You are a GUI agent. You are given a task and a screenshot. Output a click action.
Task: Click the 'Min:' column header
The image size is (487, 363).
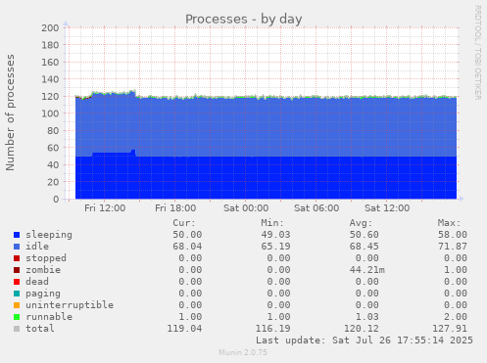tap(272, 223)
